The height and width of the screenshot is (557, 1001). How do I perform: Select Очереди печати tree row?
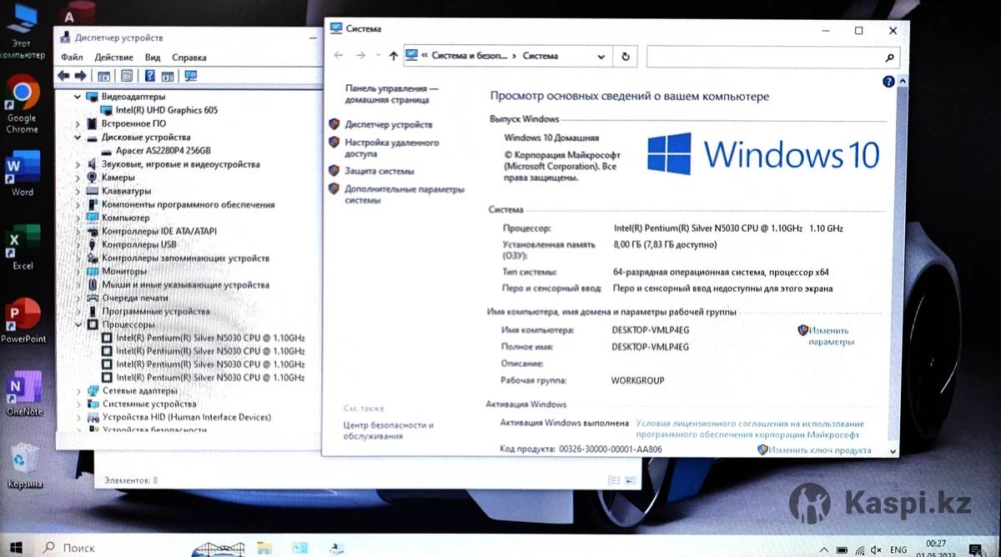point(134,298)
